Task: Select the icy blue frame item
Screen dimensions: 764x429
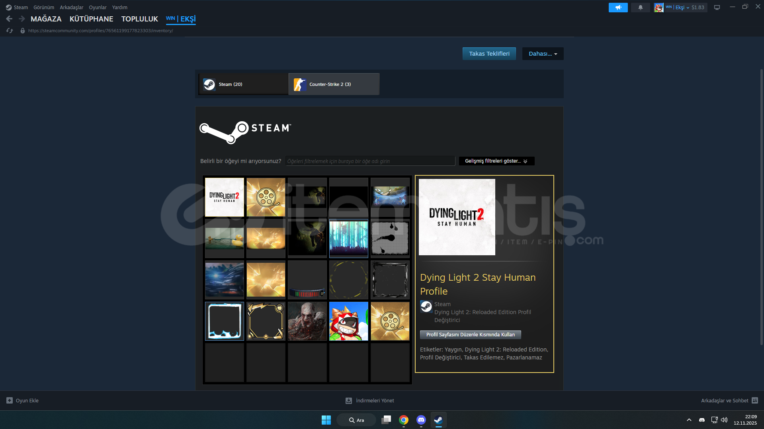Action: (x=225, y=321)
